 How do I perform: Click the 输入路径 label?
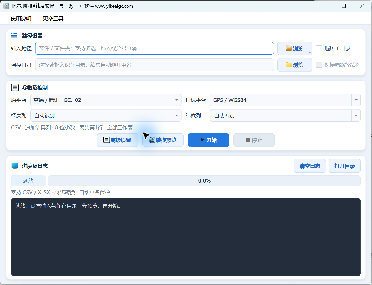21,48
